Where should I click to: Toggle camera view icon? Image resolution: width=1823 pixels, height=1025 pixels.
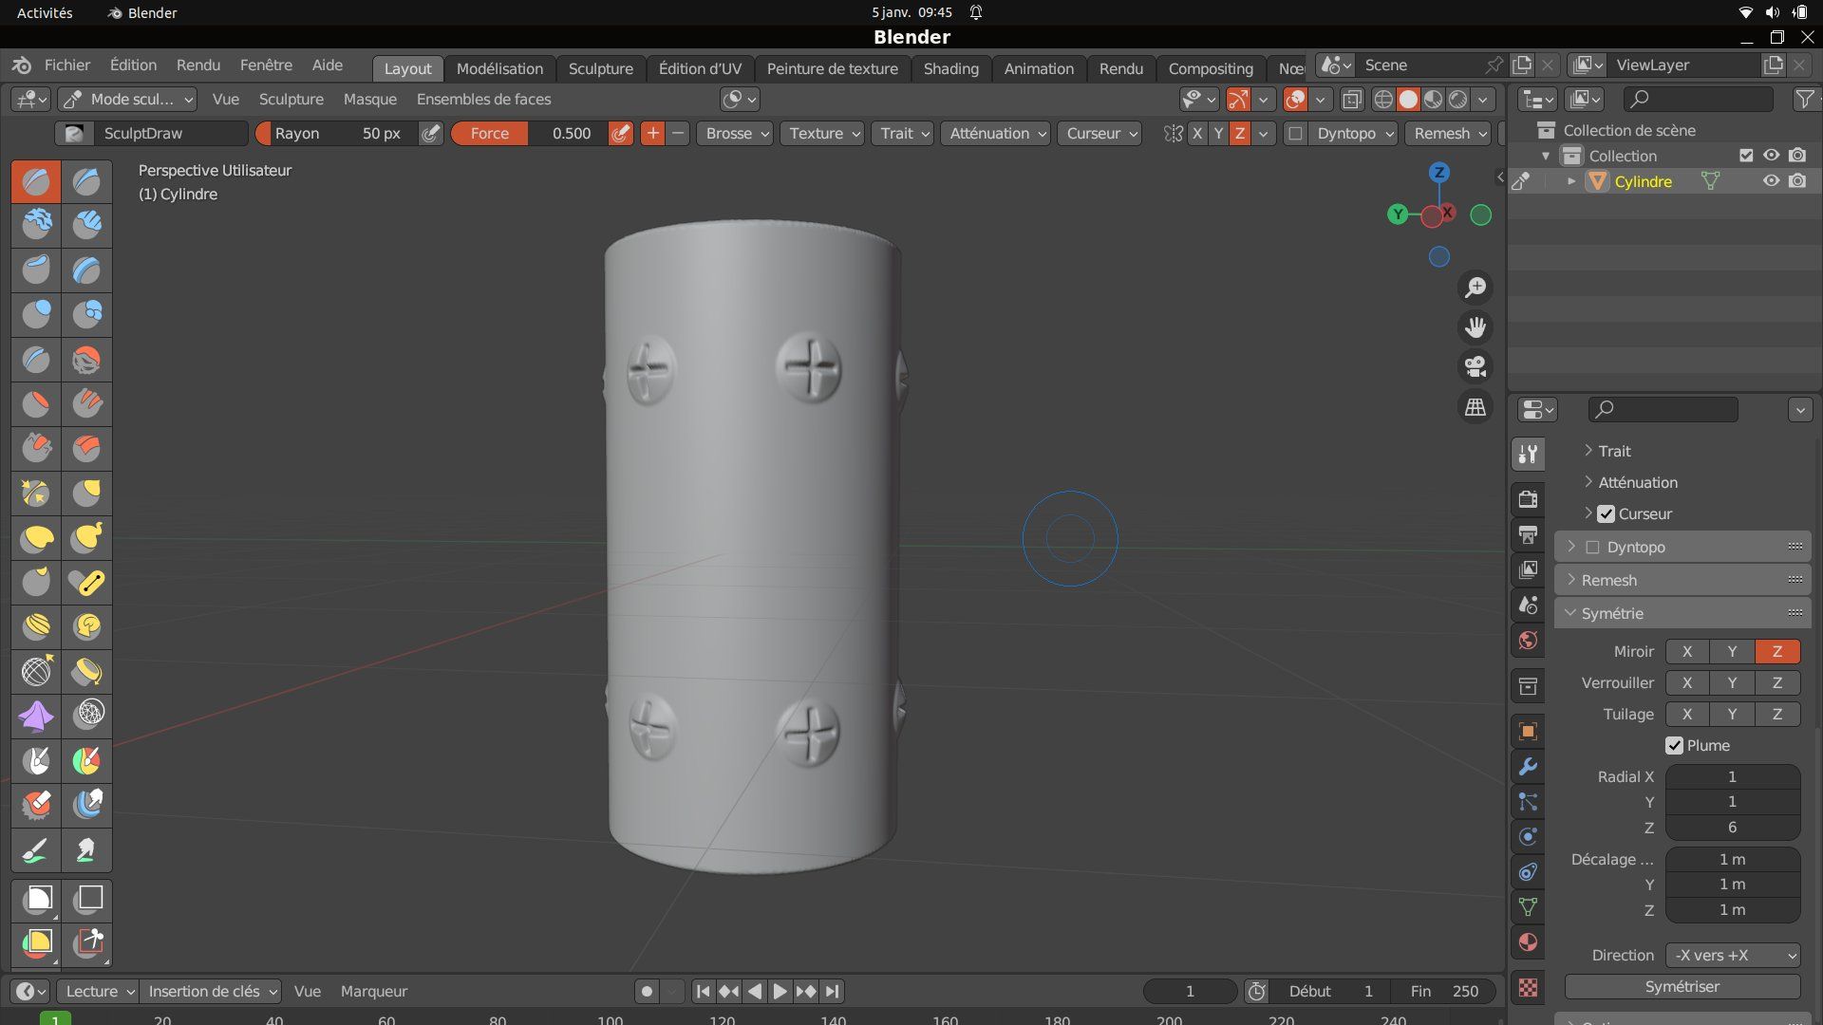tap(1475, 367)
